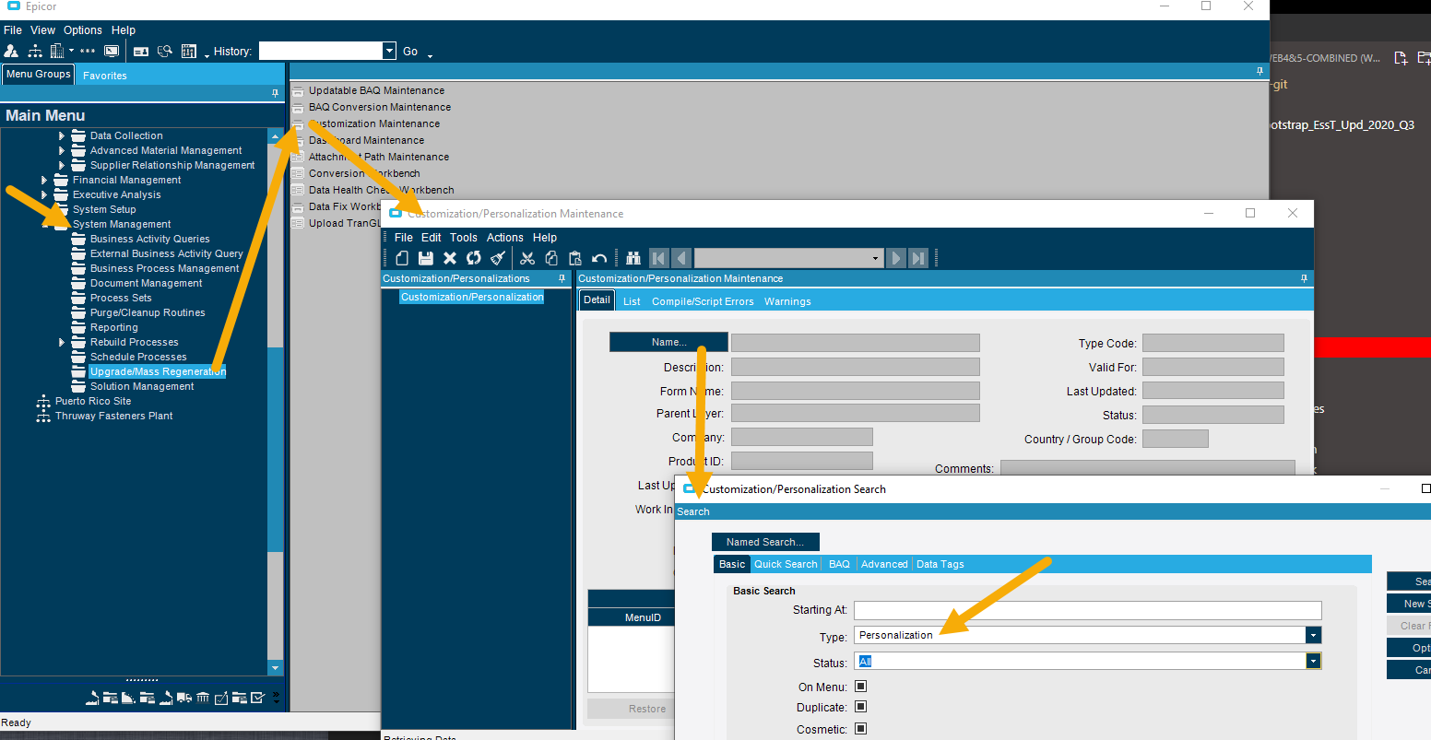
Task: Click the checkmark box icon in bottom bar
Action: tap(257, 698)
